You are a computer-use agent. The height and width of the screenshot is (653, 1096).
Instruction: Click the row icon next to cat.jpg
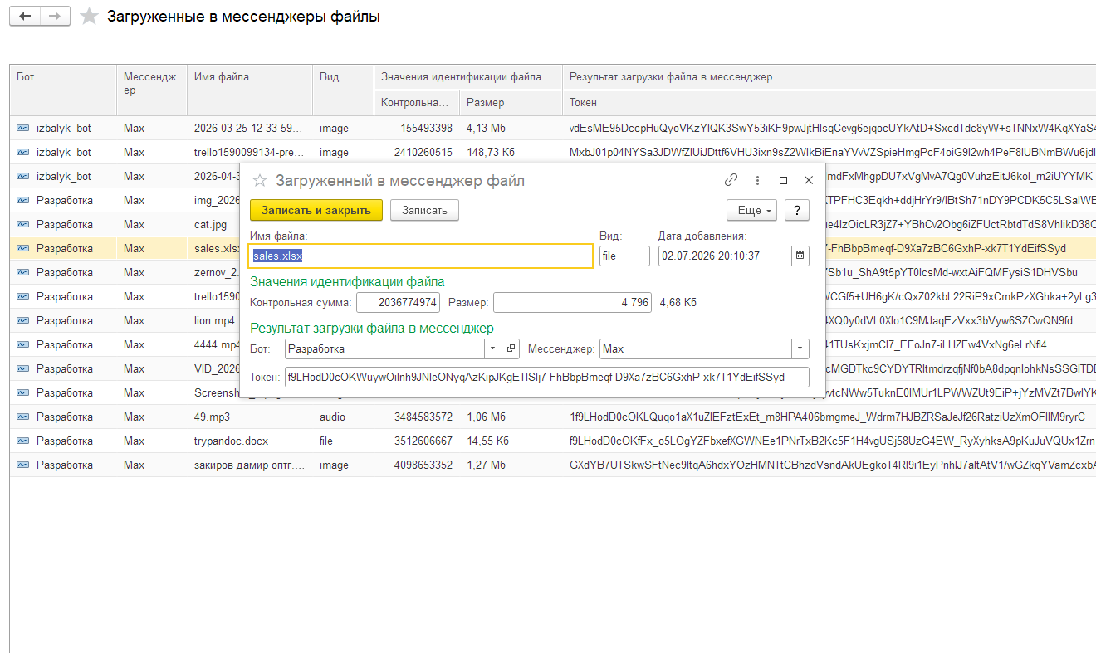[x=22, y=224]
